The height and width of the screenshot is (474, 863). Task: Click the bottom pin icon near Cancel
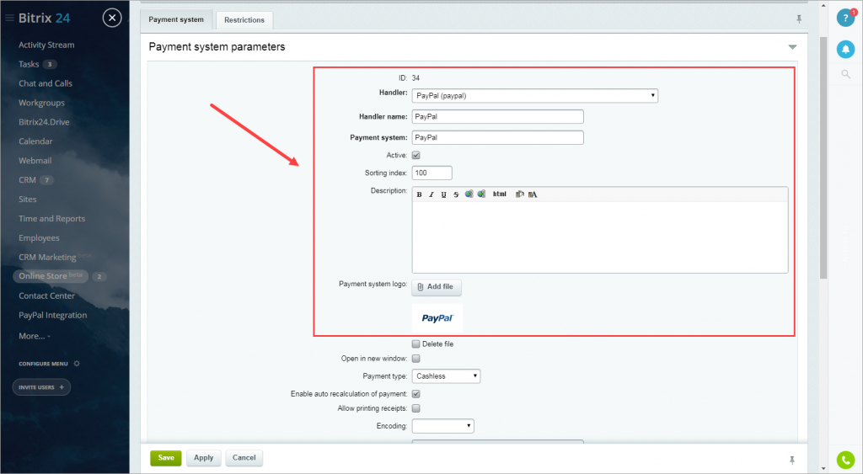point(792,460)
